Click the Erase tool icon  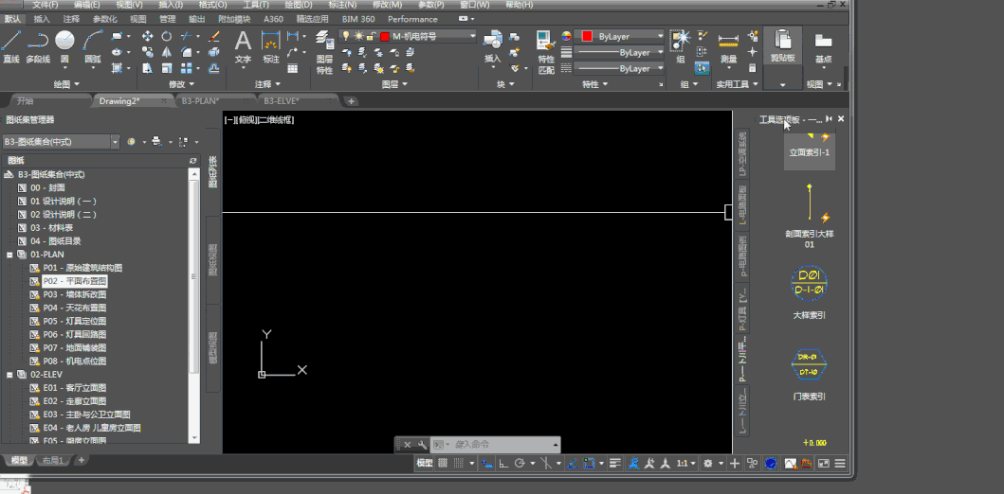coord(214,36)
